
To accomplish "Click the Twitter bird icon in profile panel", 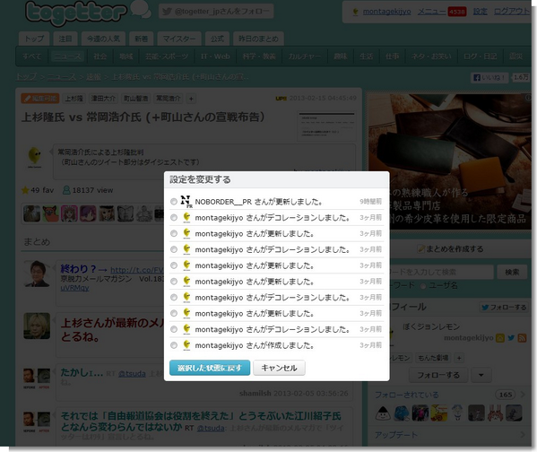I will 511,338.
